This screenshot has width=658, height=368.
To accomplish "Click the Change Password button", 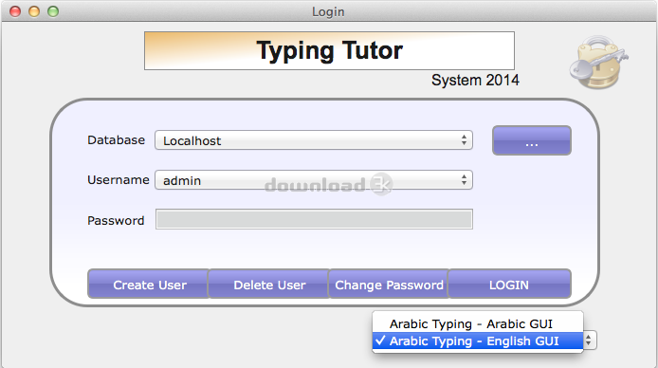I will [x=389, y=285].
